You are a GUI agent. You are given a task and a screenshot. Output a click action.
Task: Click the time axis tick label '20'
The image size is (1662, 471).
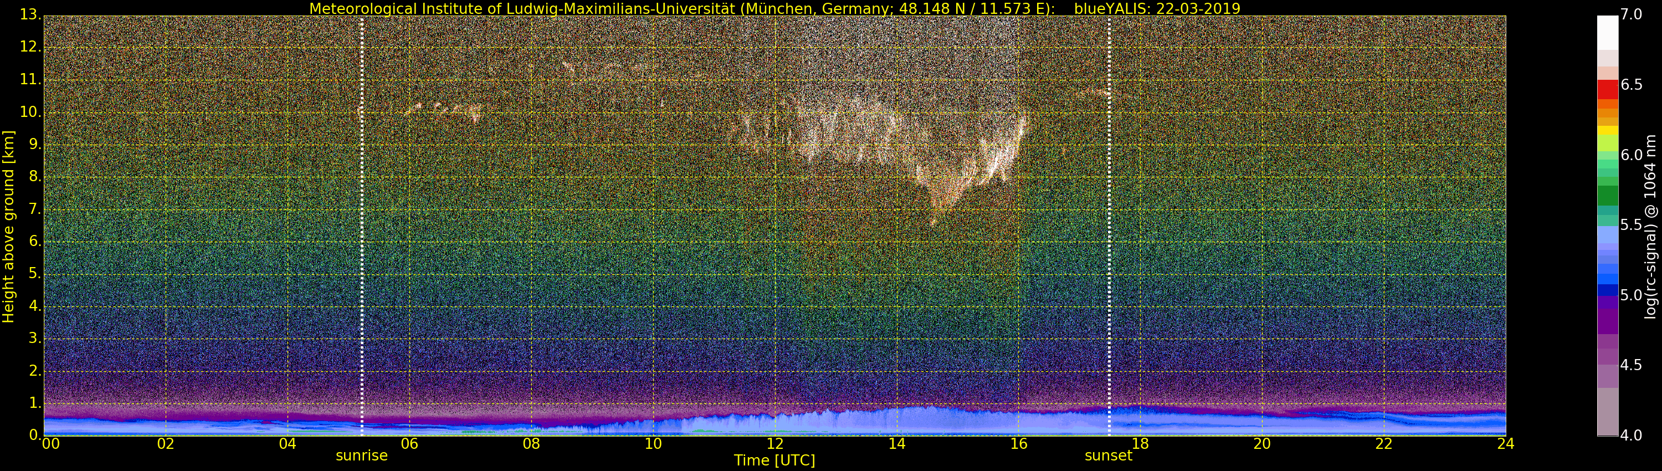pos(1262,443)
